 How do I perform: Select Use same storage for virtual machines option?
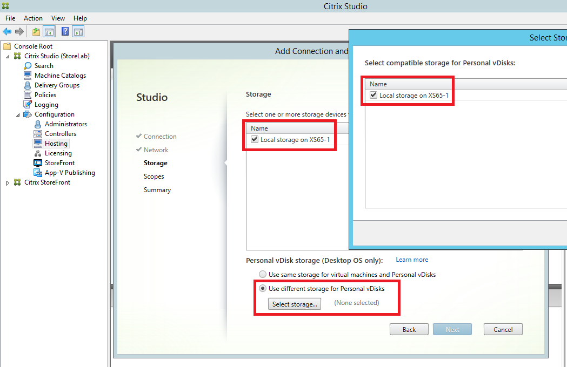pos(263,275)
